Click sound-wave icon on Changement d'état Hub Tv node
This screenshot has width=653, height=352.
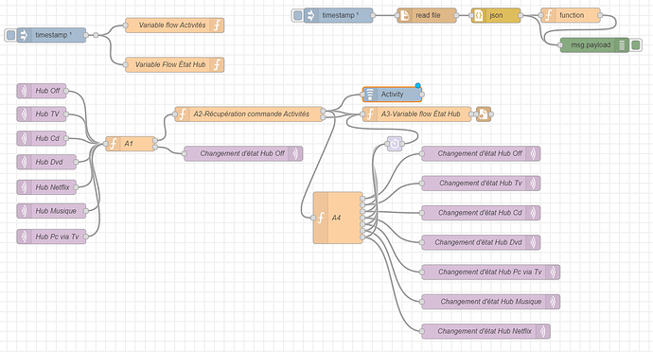pos(533,184)
